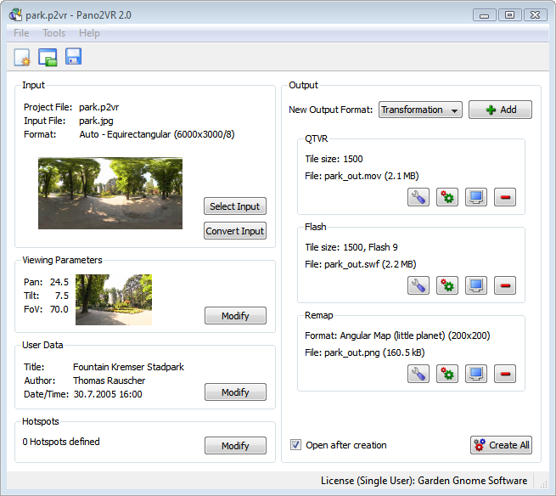Open the Tools menu
This screenshot has height=496, width=556.
[x=53, y=33]
